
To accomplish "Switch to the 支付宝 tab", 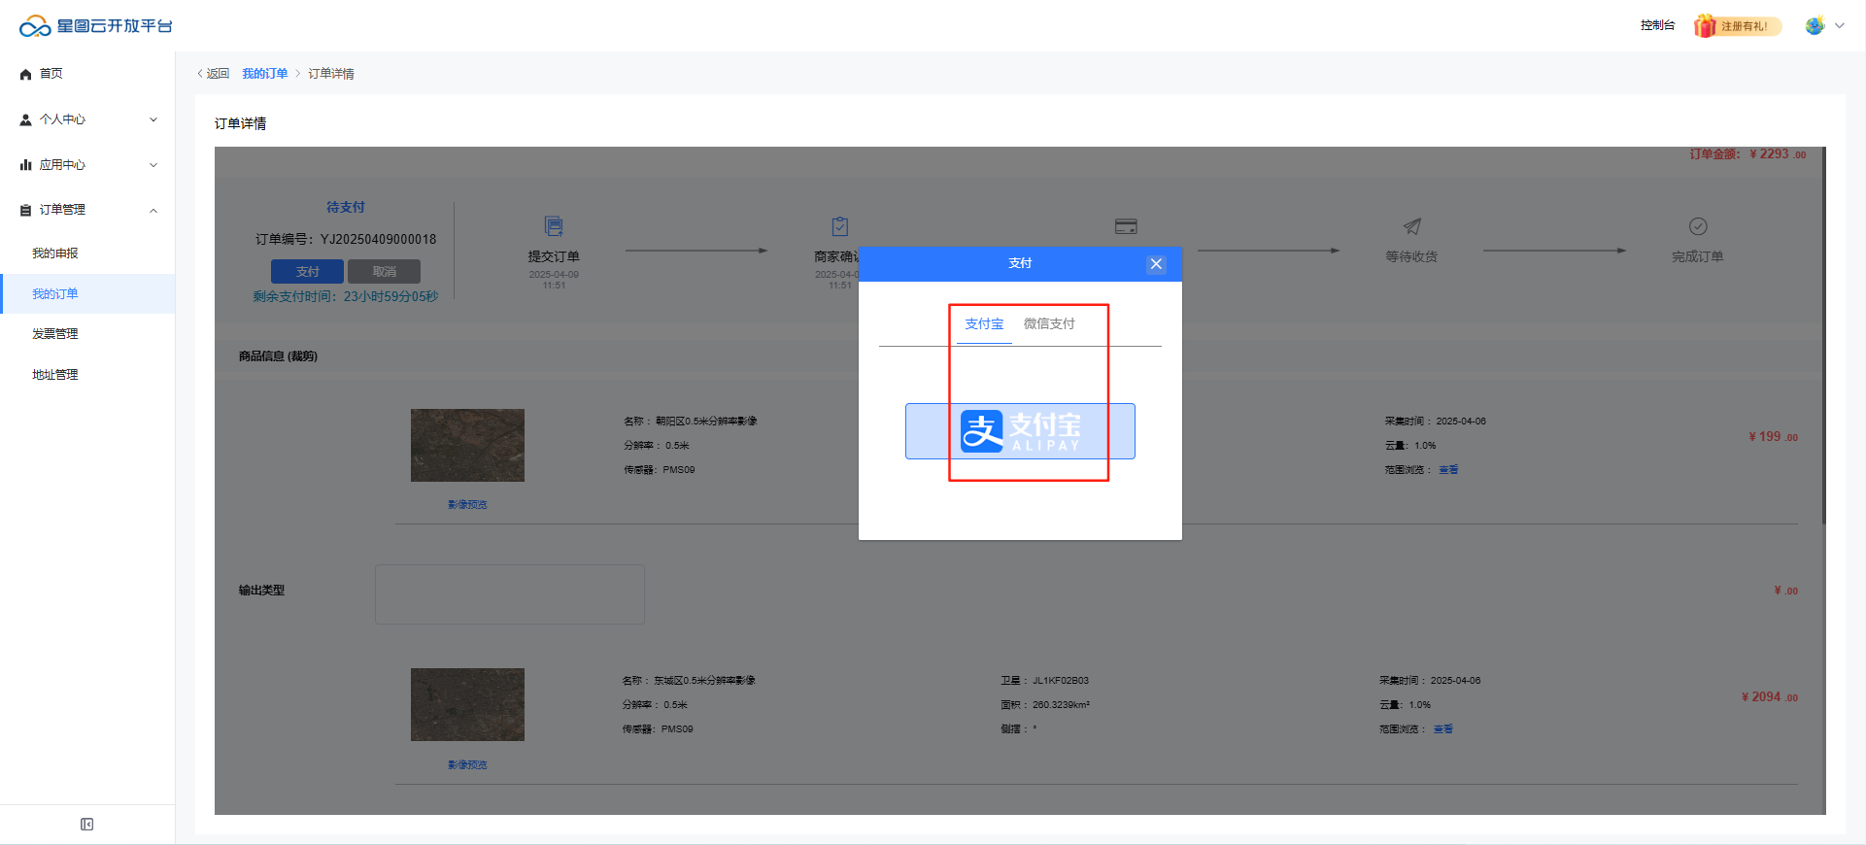I will pos(984,324).
